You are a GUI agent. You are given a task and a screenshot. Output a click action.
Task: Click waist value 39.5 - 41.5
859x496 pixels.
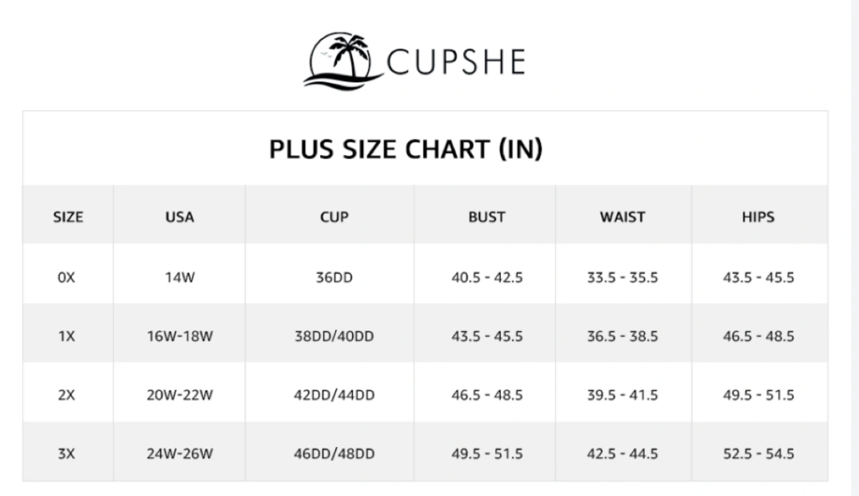[623, 395]
